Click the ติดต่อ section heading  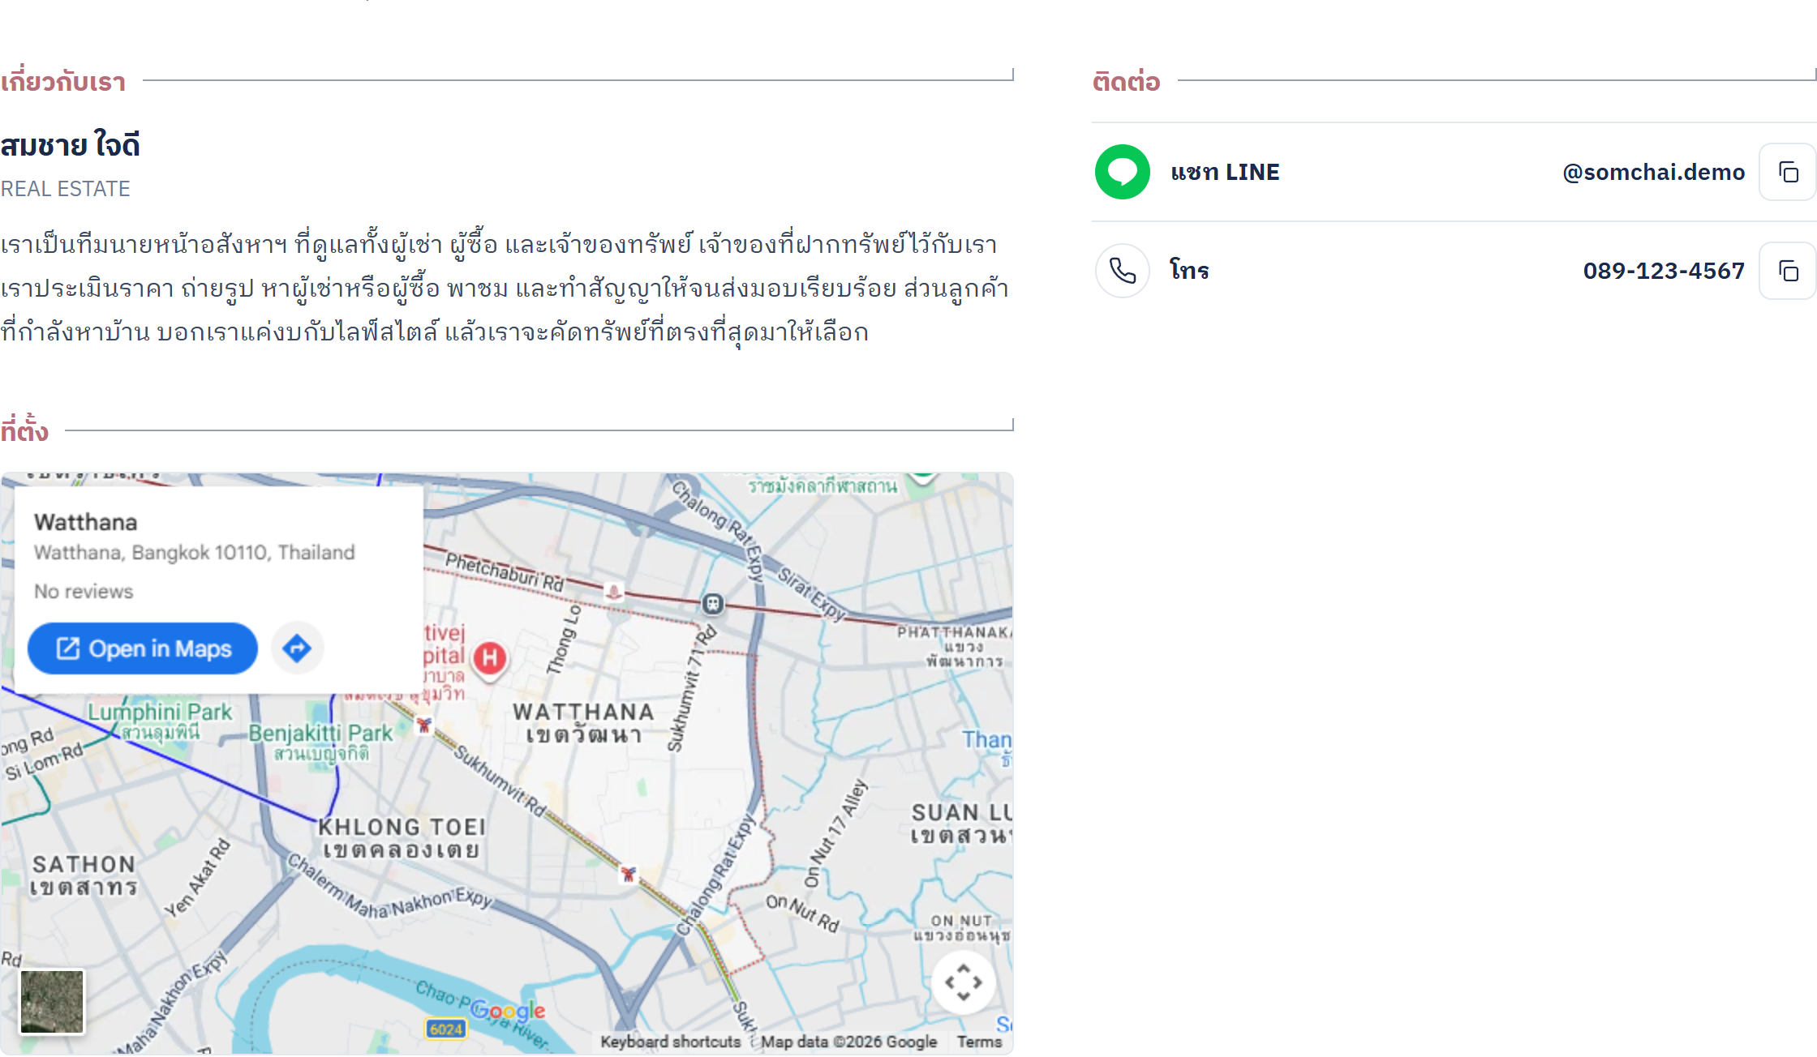pos(1126,81)
